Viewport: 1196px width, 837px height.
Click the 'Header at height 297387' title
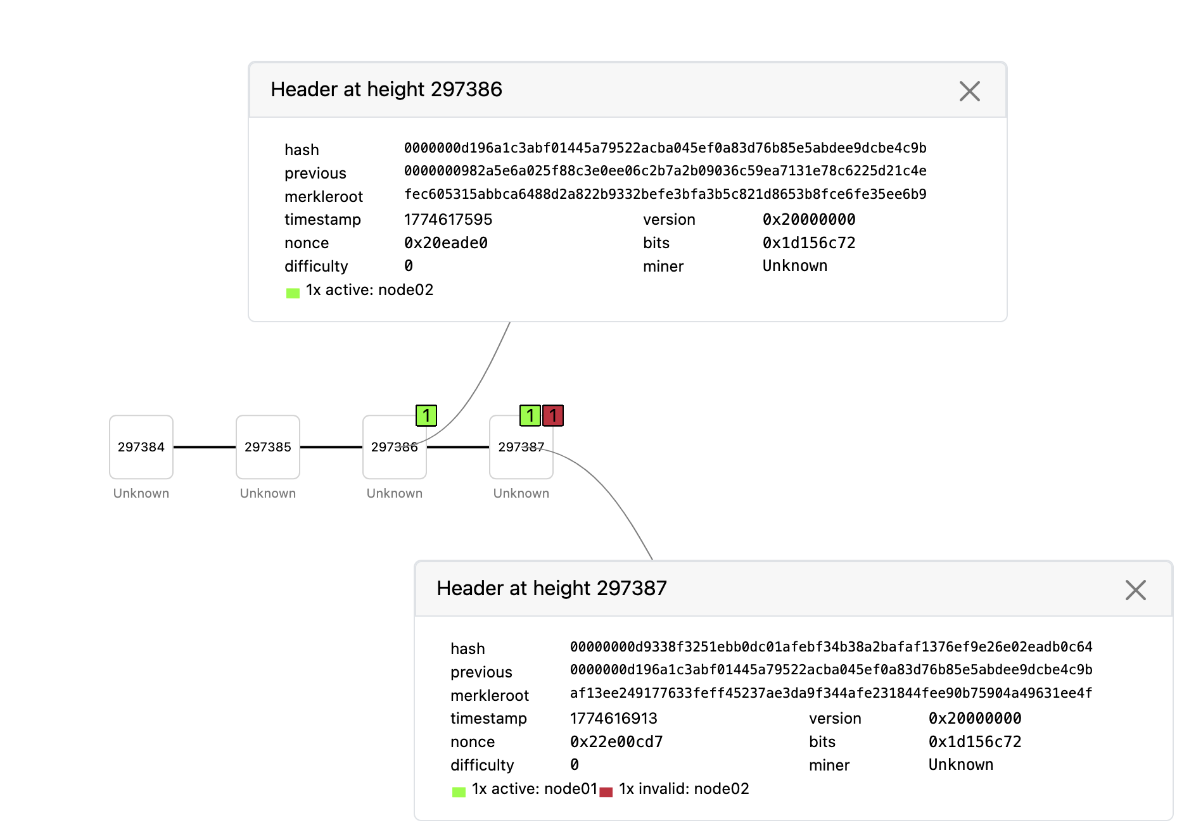[x=552, y=588]
